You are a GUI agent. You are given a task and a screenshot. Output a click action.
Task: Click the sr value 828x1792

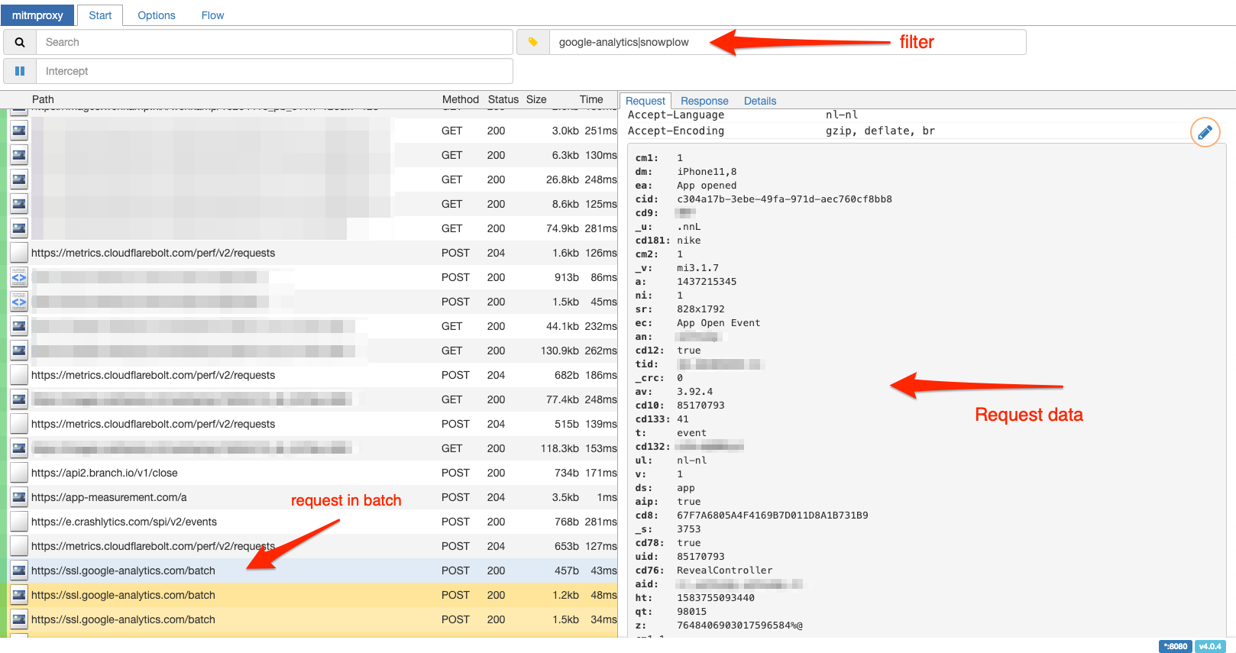coord(701,309)
